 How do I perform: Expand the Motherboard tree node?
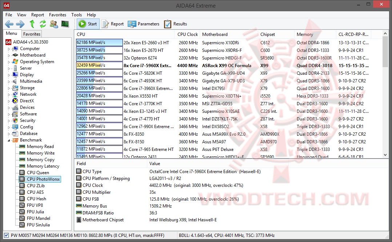[x=9, y=56]
